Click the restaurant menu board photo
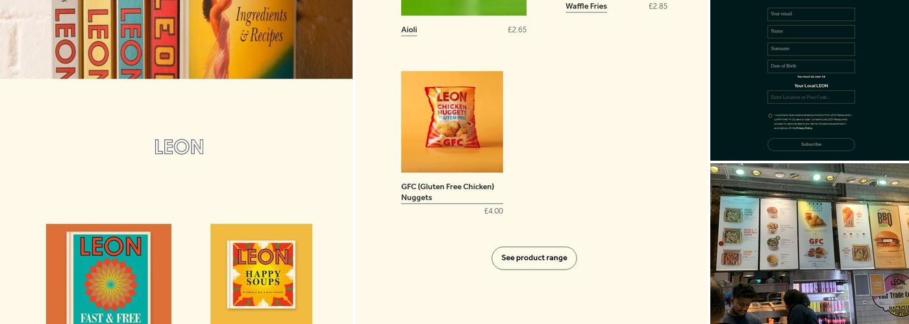Image resolution: width=909 pixels, height=324 pixels. 810,244
